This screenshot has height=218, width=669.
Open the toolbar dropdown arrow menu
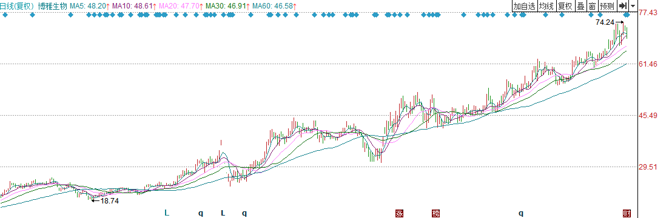pyautogui.click(x=633, y=6)
